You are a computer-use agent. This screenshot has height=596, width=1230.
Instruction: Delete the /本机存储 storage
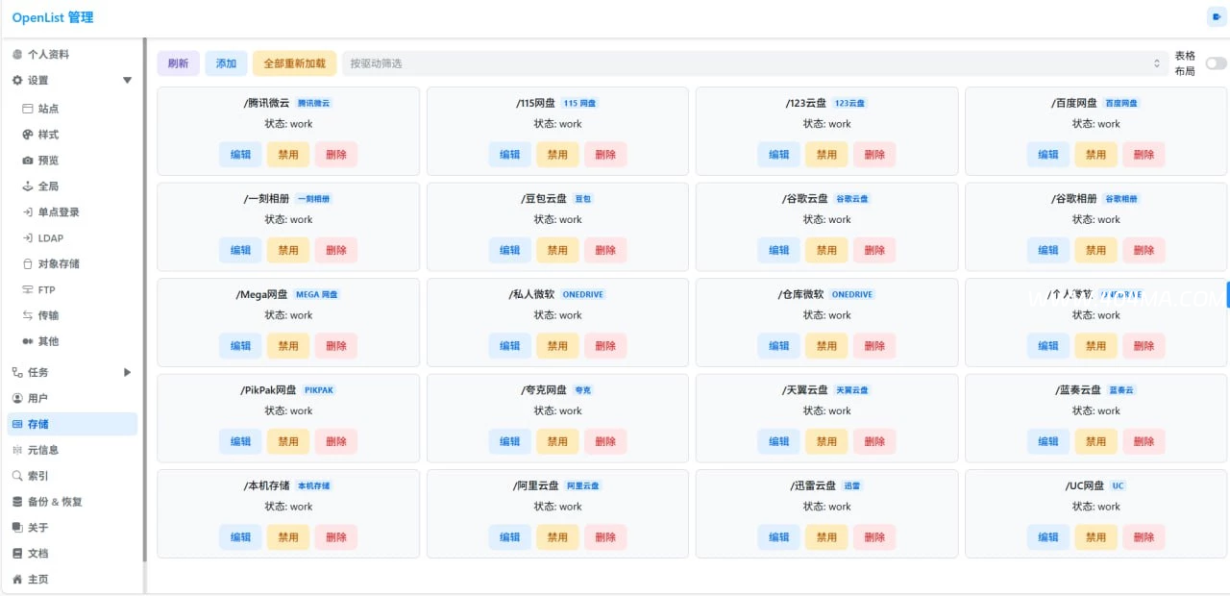(336, 537)
